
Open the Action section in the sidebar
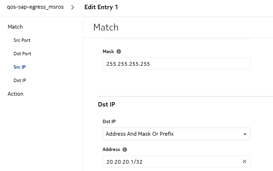pos(16,94)
